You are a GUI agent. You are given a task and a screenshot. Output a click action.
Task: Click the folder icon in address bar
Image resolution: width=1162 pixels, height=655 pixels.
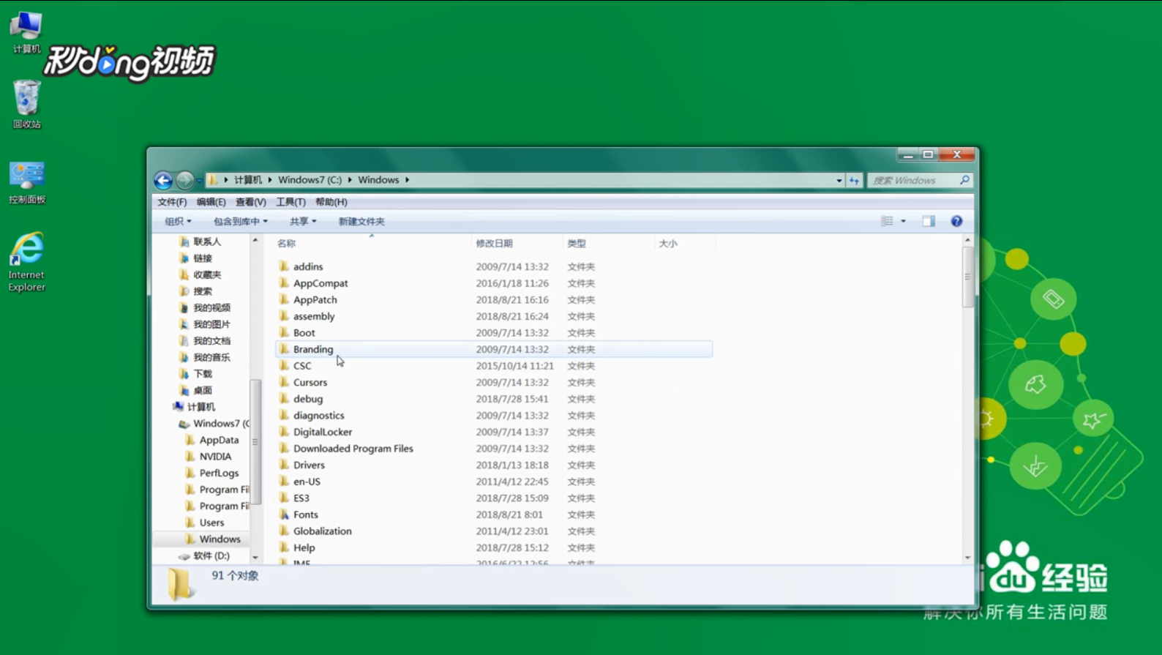coord(213,179)
